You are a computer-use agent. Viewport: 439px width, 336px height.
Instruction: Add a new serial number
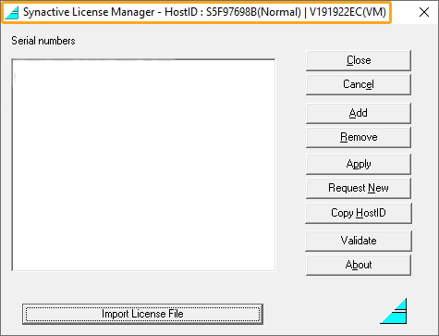[359, 113]
